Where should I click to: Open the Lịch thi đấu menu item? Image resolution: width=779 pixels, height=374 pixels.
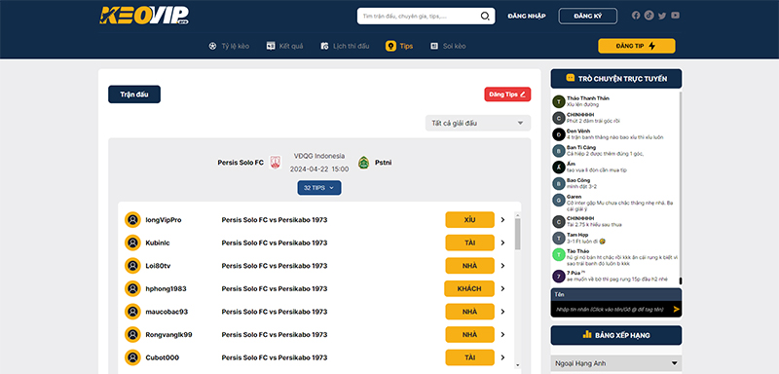(x=345, y=46)
